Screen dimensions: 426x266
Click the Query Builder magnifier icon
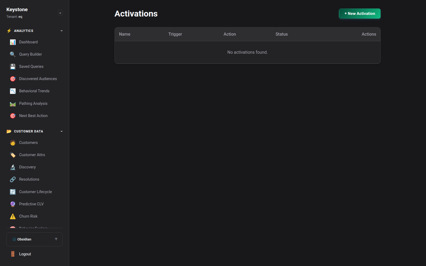coord(13,54)
